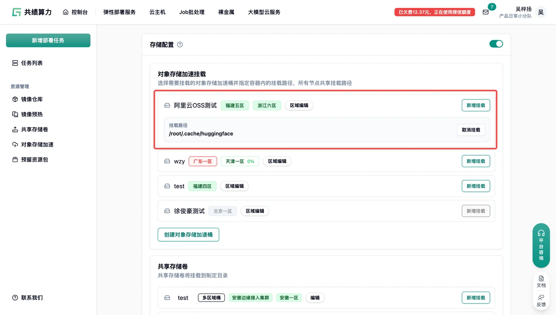Click the 新增部署任务 button
The width and height of the screenshot is (556, 315).
pos(48,40)
